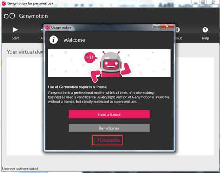Close the Usage notice dialog

[x=167, y=26]
